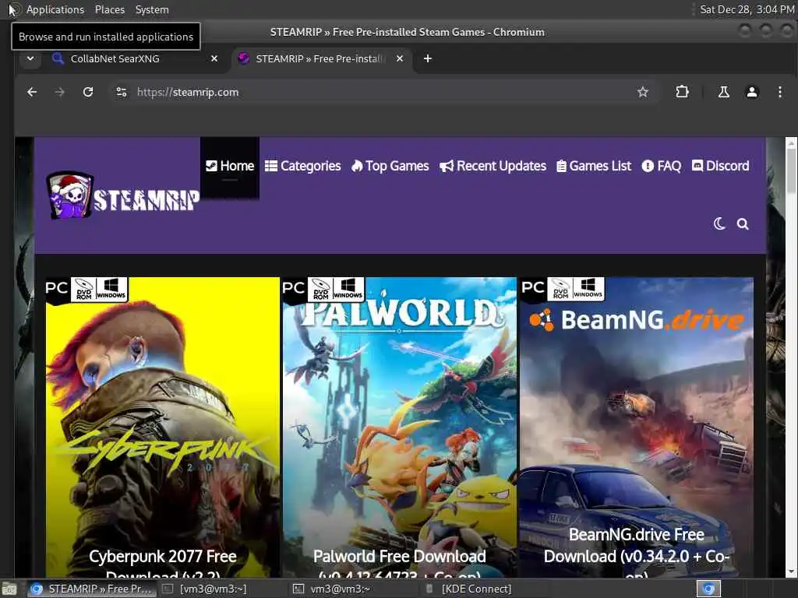The height and width of the screenshot is (598, 798).
Task: Click the STEAMRIP logo
Action: point(122,196)
